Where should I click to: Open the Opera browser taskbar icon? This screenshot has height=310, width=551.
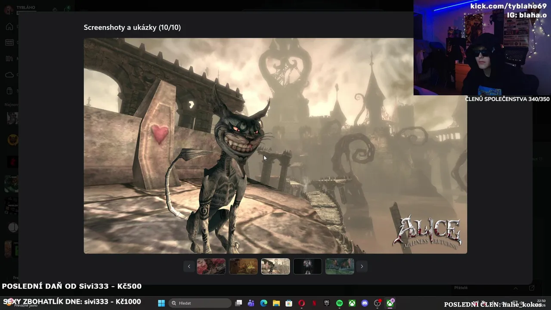coord(301,303)
